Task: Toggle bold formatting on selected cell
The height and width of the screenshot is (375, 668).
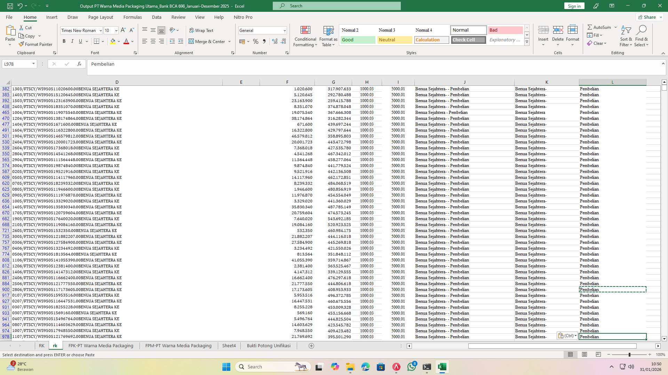Action: click(64, 41)
